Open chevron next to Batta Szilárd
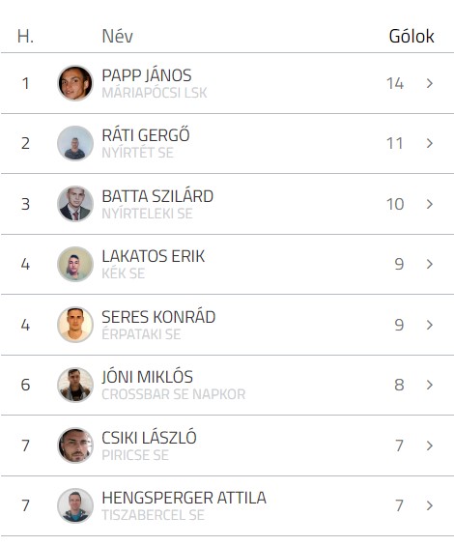The width and height of the screenshot is (454, 546). point(430,204)
